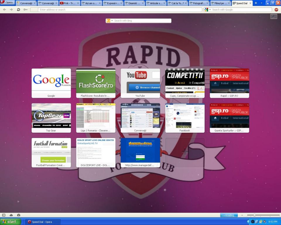Screen dimensions: 281x225
Task: Click the 'Downloading...' status indicator
Action: pyautogui.click(x=229, y=215)
